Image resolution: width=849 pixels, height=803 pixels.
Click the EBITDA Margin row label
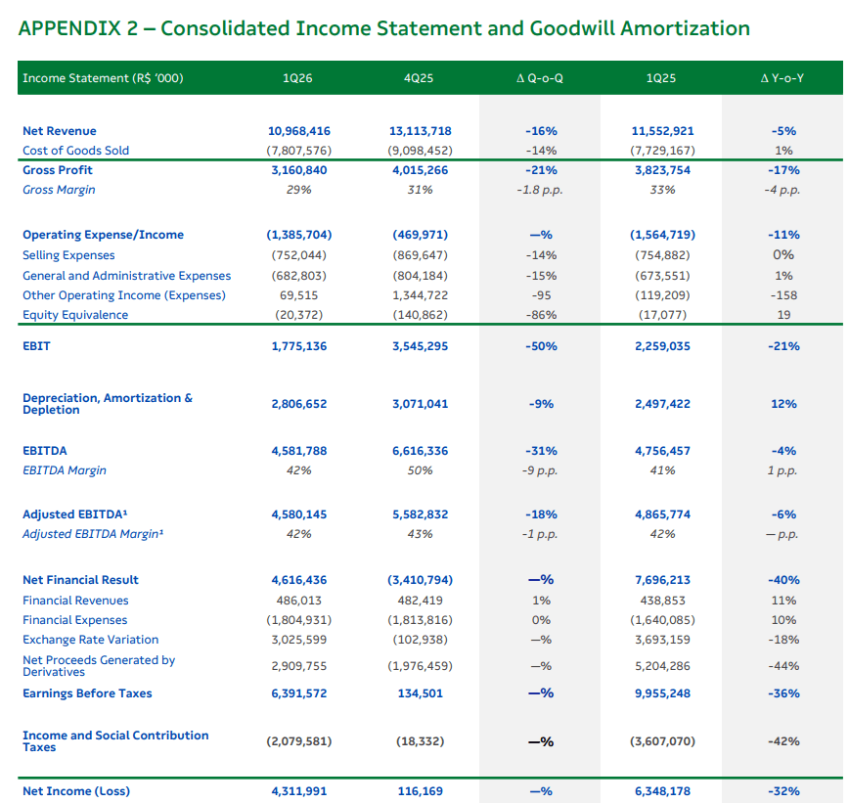pyautogui.click(x=65, y=470)
